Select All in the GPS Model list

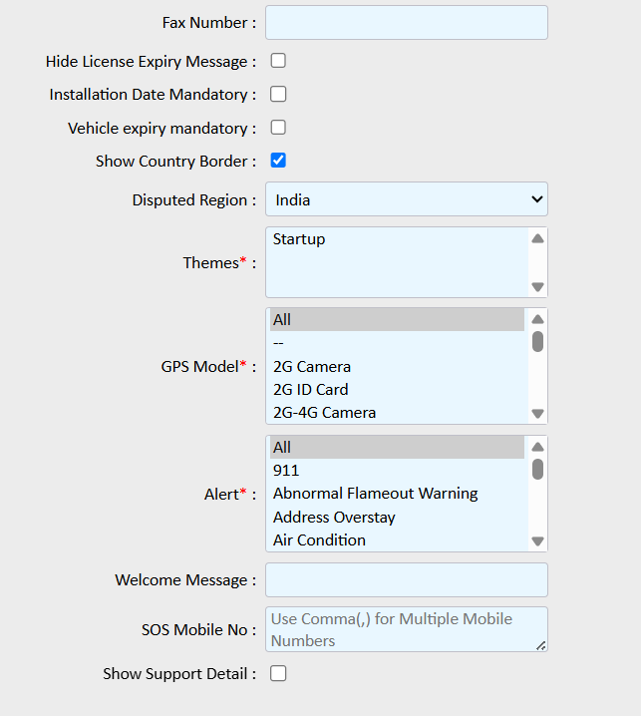click(282, 320)
